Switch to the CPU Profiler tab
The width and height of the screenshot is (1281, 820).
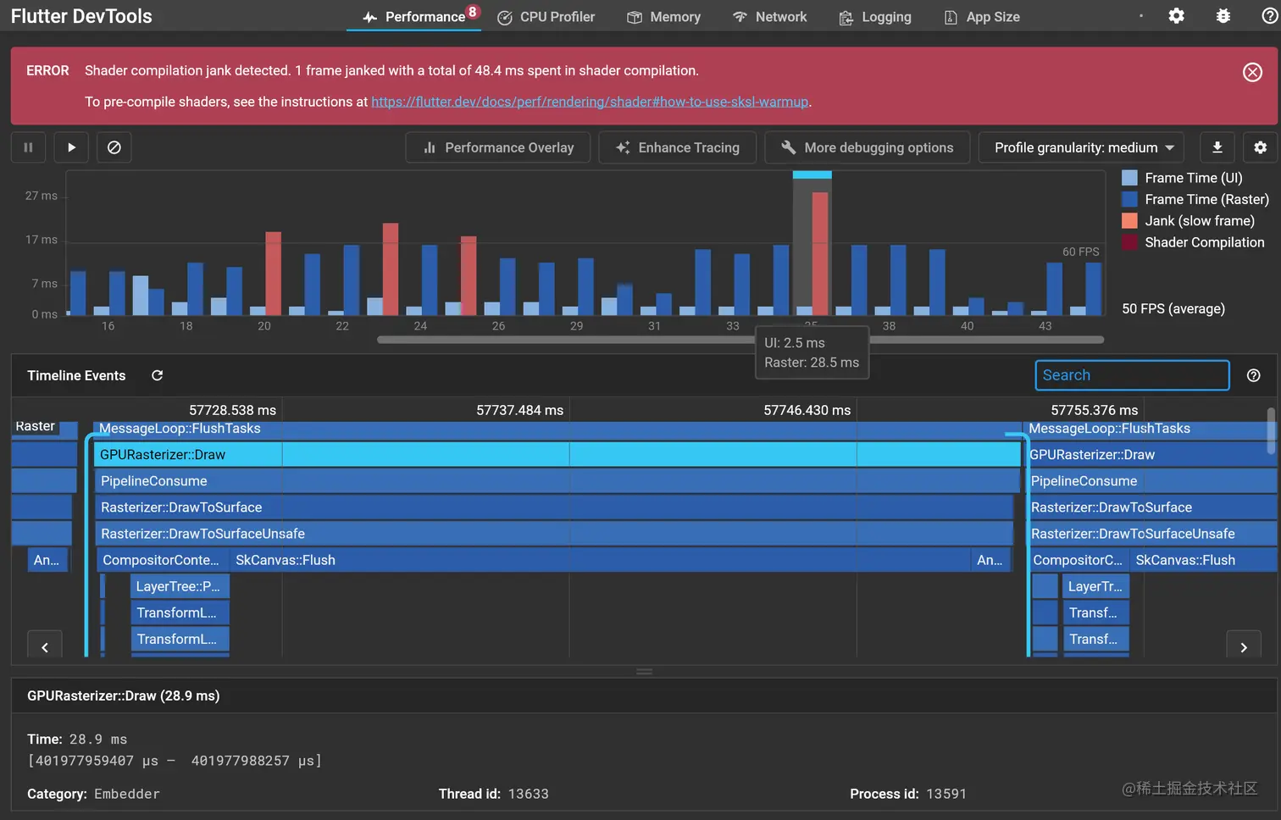pos(546,17)
